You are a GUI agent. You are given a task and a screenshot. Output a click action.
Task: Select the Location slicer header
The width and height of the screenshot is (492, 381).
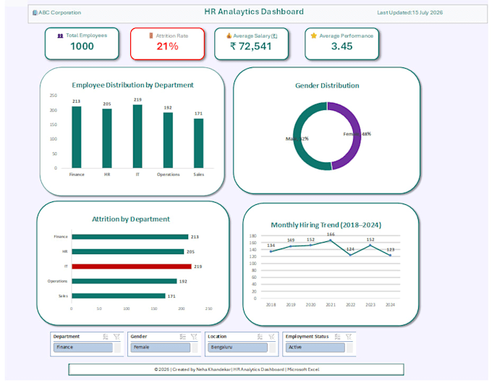217,337
